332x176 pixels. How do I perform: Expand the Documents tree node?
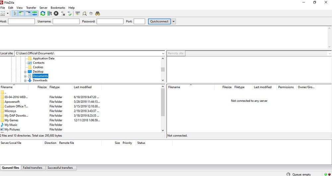coord(25,76)
